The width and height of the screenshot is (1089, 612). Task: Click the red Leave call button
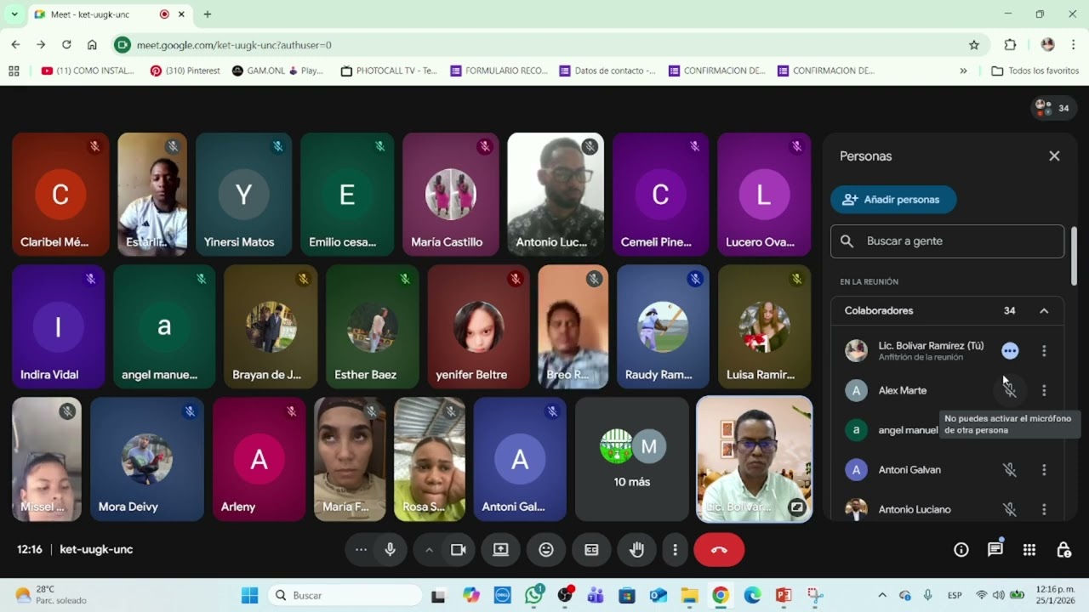pyautogui.click(x=719, y=550)
